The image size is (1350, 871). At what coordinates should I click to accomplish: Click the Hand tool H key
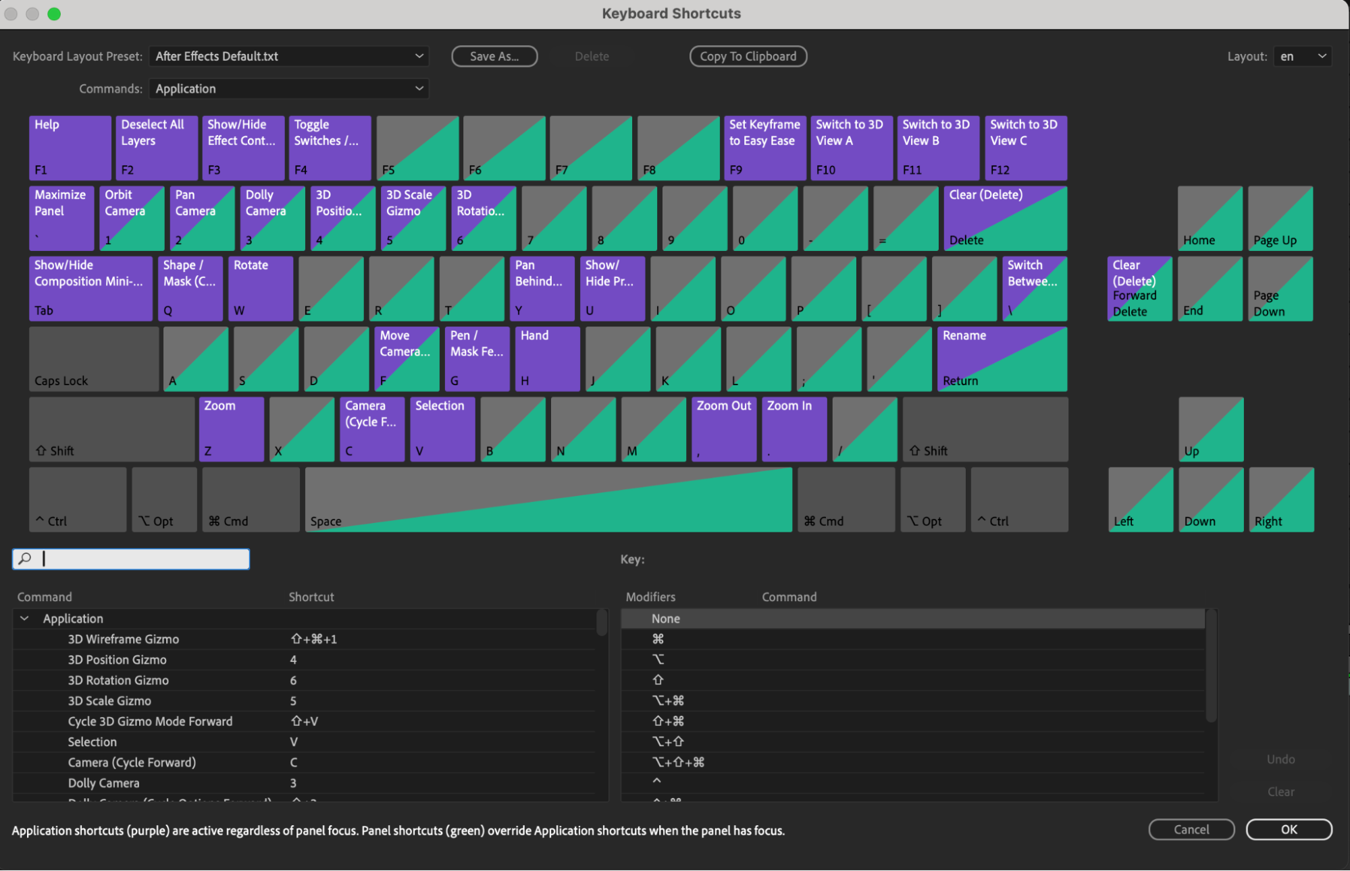tap(547, 358)
